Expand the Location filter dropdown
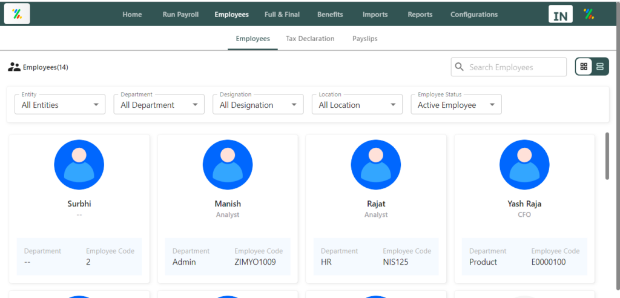Image resolution: width=620 pixels, height=298 pixels. (357, 104)
